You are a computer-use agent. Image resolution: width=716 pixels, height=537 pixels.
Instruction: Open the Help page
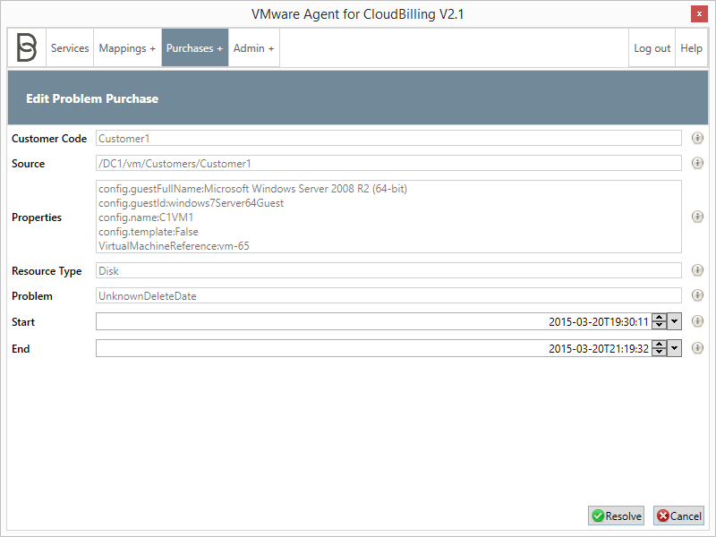tap(691, 47)
